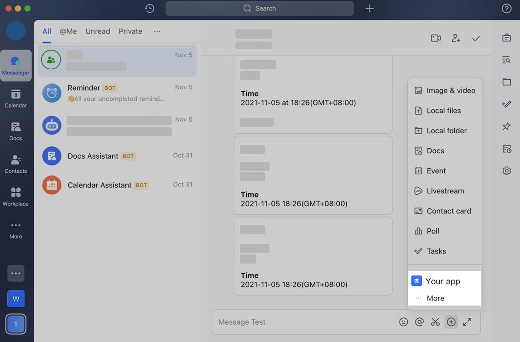Click the Search bar at top

(260, 8)
